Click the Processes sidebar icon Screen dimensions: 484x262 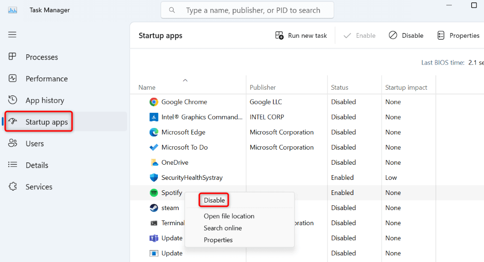pos(13,57)
